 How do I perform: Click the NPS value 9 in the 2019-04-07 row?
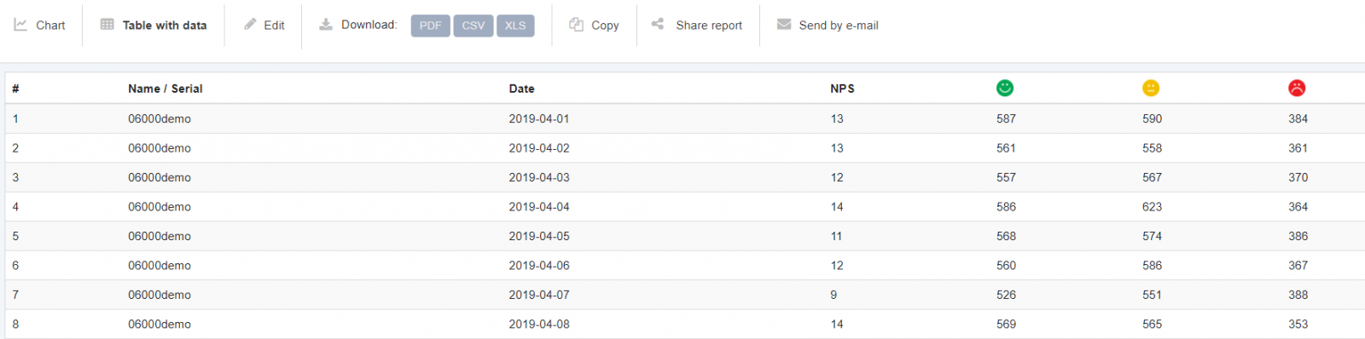[x=834, y=295]
